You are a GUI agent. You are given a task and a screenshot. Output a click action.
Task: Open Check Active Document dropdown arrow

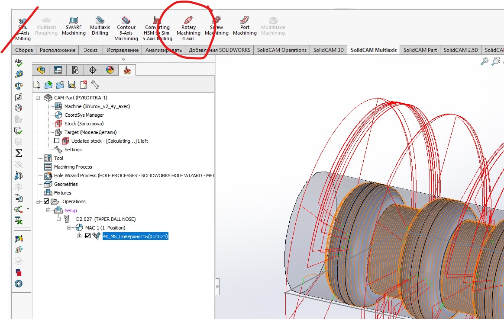pos(28,209)
